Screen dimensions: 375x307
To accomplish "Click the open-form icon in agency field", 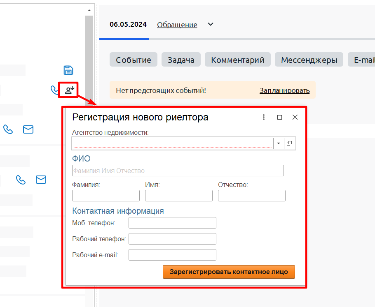I will (289, 143).
